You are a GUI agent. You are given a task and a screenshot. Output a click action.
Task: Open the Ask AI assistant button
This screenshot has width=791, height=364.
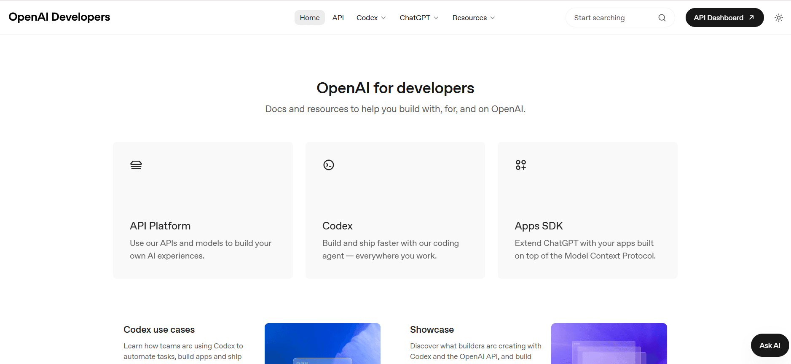[x=770, y=345]
